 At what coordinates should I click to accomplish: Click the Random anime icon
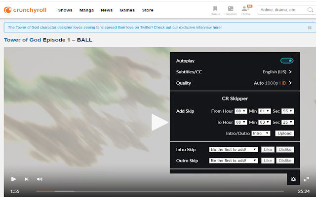point(231,11)
